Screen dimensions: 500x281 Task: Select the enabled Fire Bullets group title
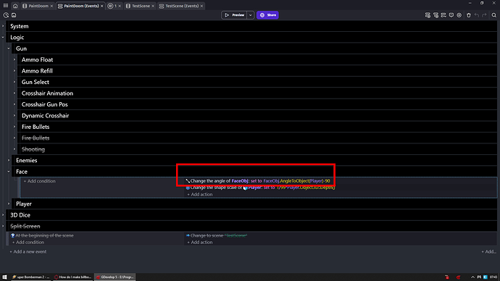pos(36,127)
